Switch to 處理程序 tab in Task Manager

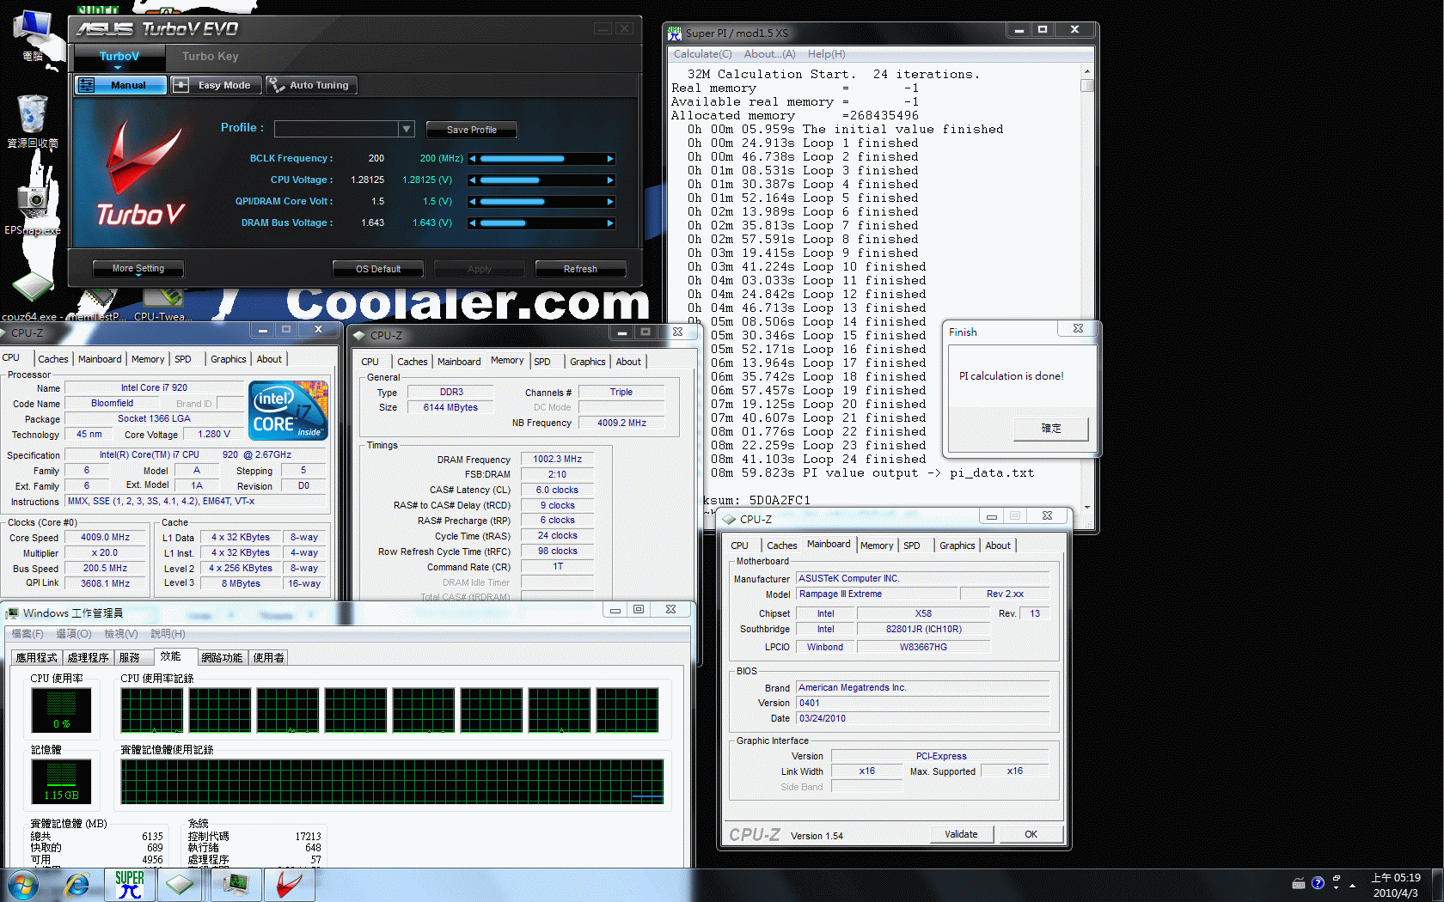point(88,657)
